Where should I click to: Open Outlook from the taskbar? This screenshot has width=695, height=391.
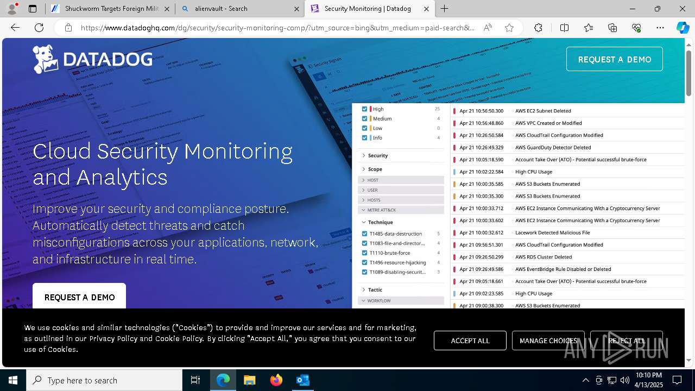(302, 380)
